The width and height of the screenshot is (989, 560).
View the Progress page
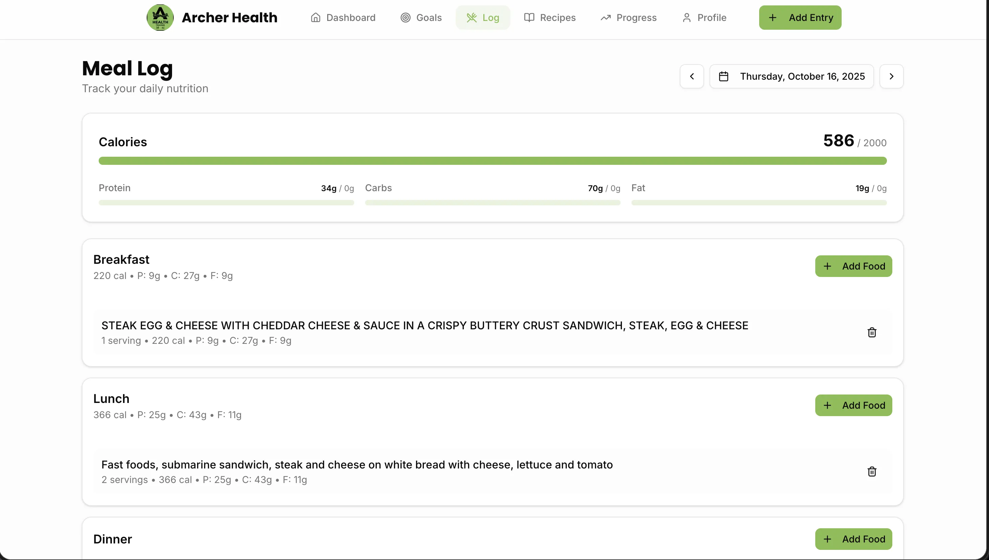628,18
